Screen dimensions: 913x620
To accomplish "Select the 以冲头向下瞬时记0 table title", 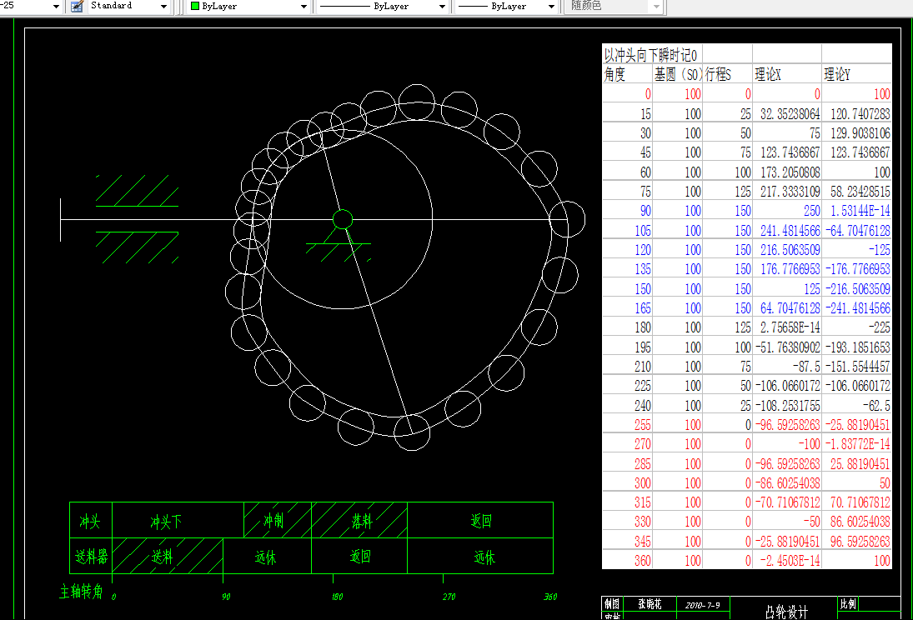I will [650, 55].
